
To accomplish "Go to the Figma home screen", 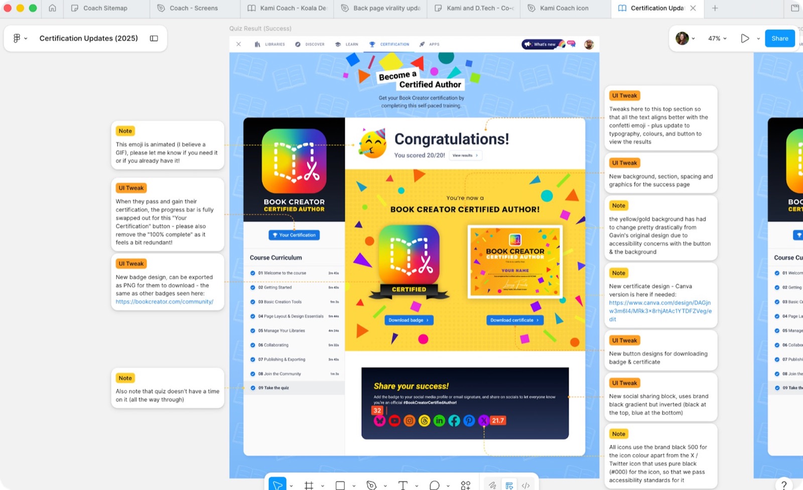I will (x=53, y=8).
